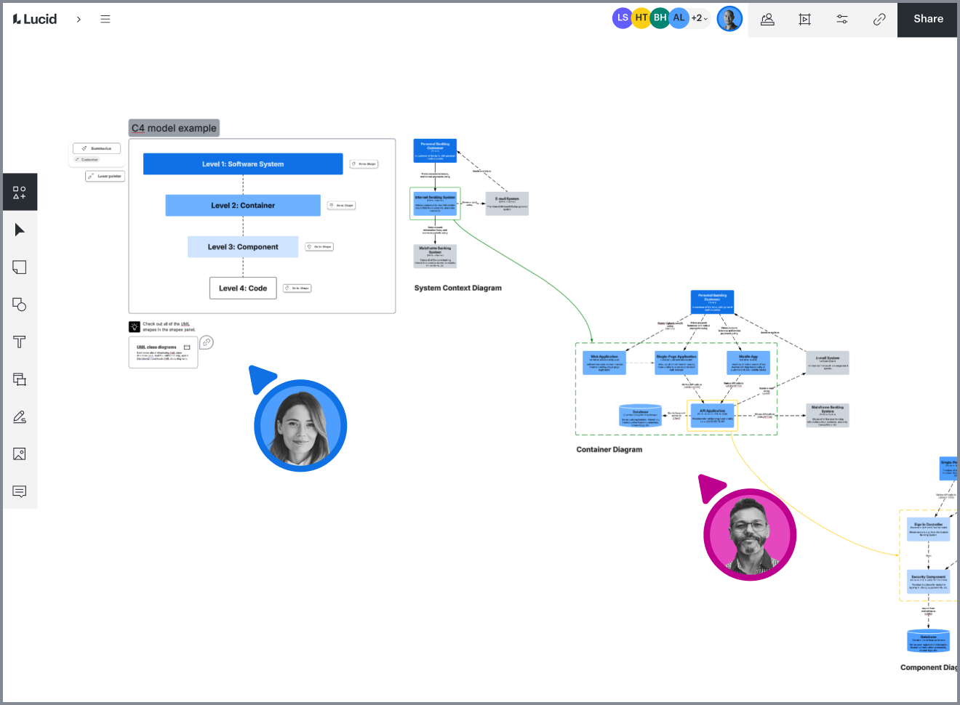
Task: Click the HT collaborator avatar
Action: click(x=641, y=18)
